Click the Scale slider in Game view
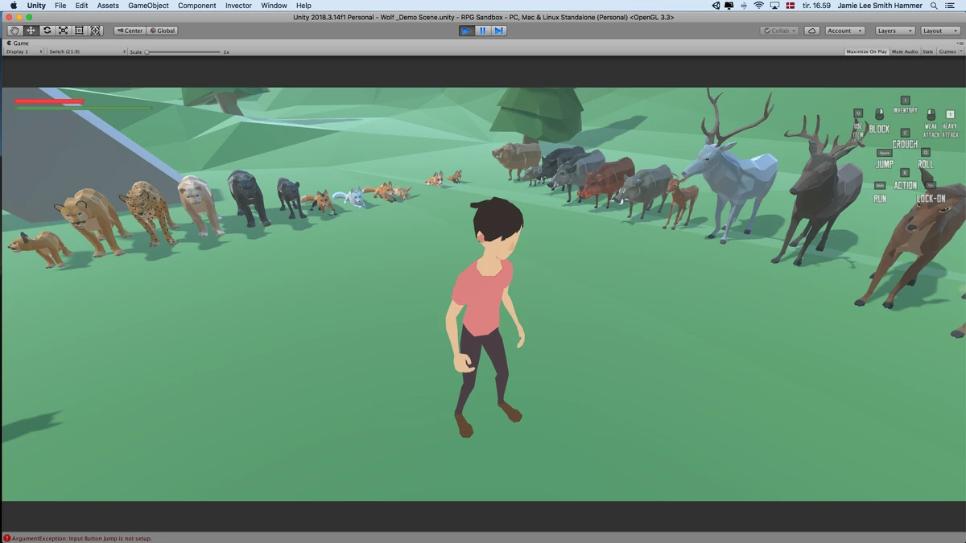 coord(184,51)
